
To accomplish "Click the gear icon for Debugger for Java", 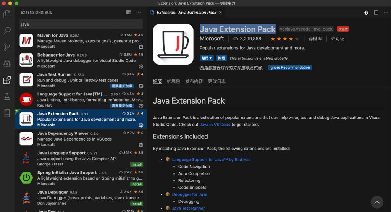I will click(141, 66).
